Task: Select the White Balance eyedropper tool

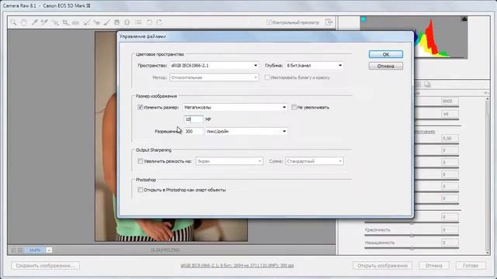Action: tap(34, 22)
